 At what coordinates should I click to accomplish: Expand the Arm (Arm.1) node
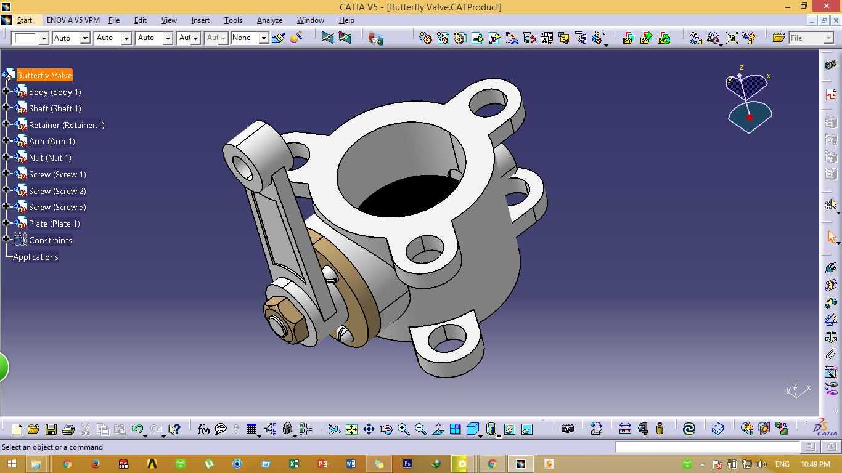(x=6, y=140)
